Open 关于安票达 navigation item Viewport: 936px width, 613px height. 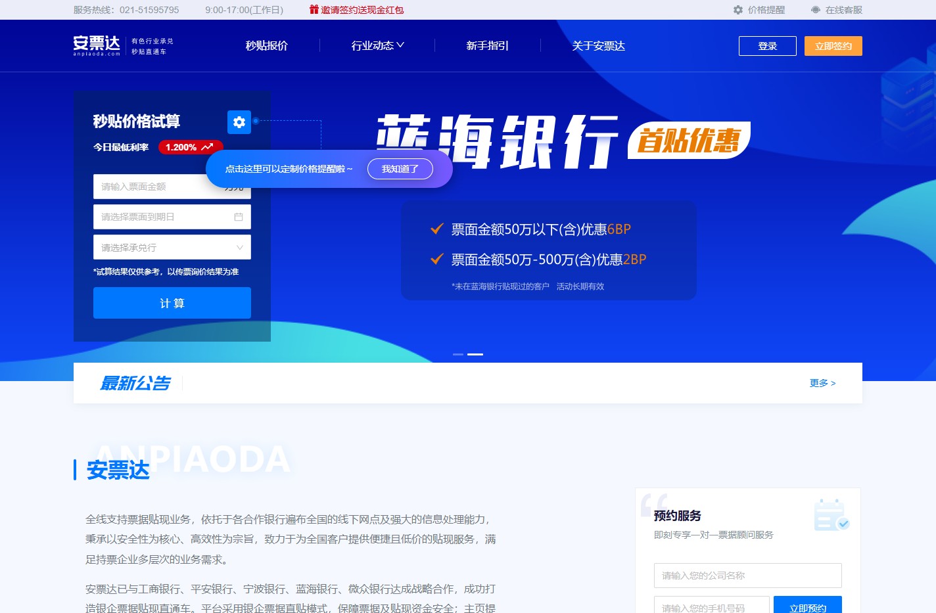click(599, 45)
